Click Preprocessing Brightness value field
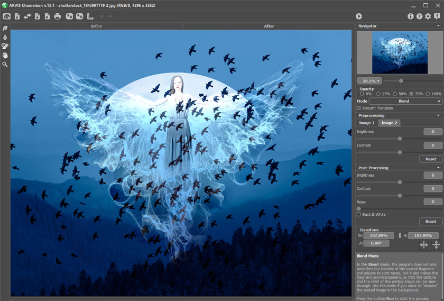This screenshot has height=301, width=444. point(433,132)
